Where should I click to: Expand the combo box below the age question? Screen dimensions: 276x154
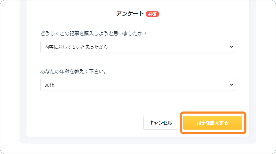pos(137,85)
